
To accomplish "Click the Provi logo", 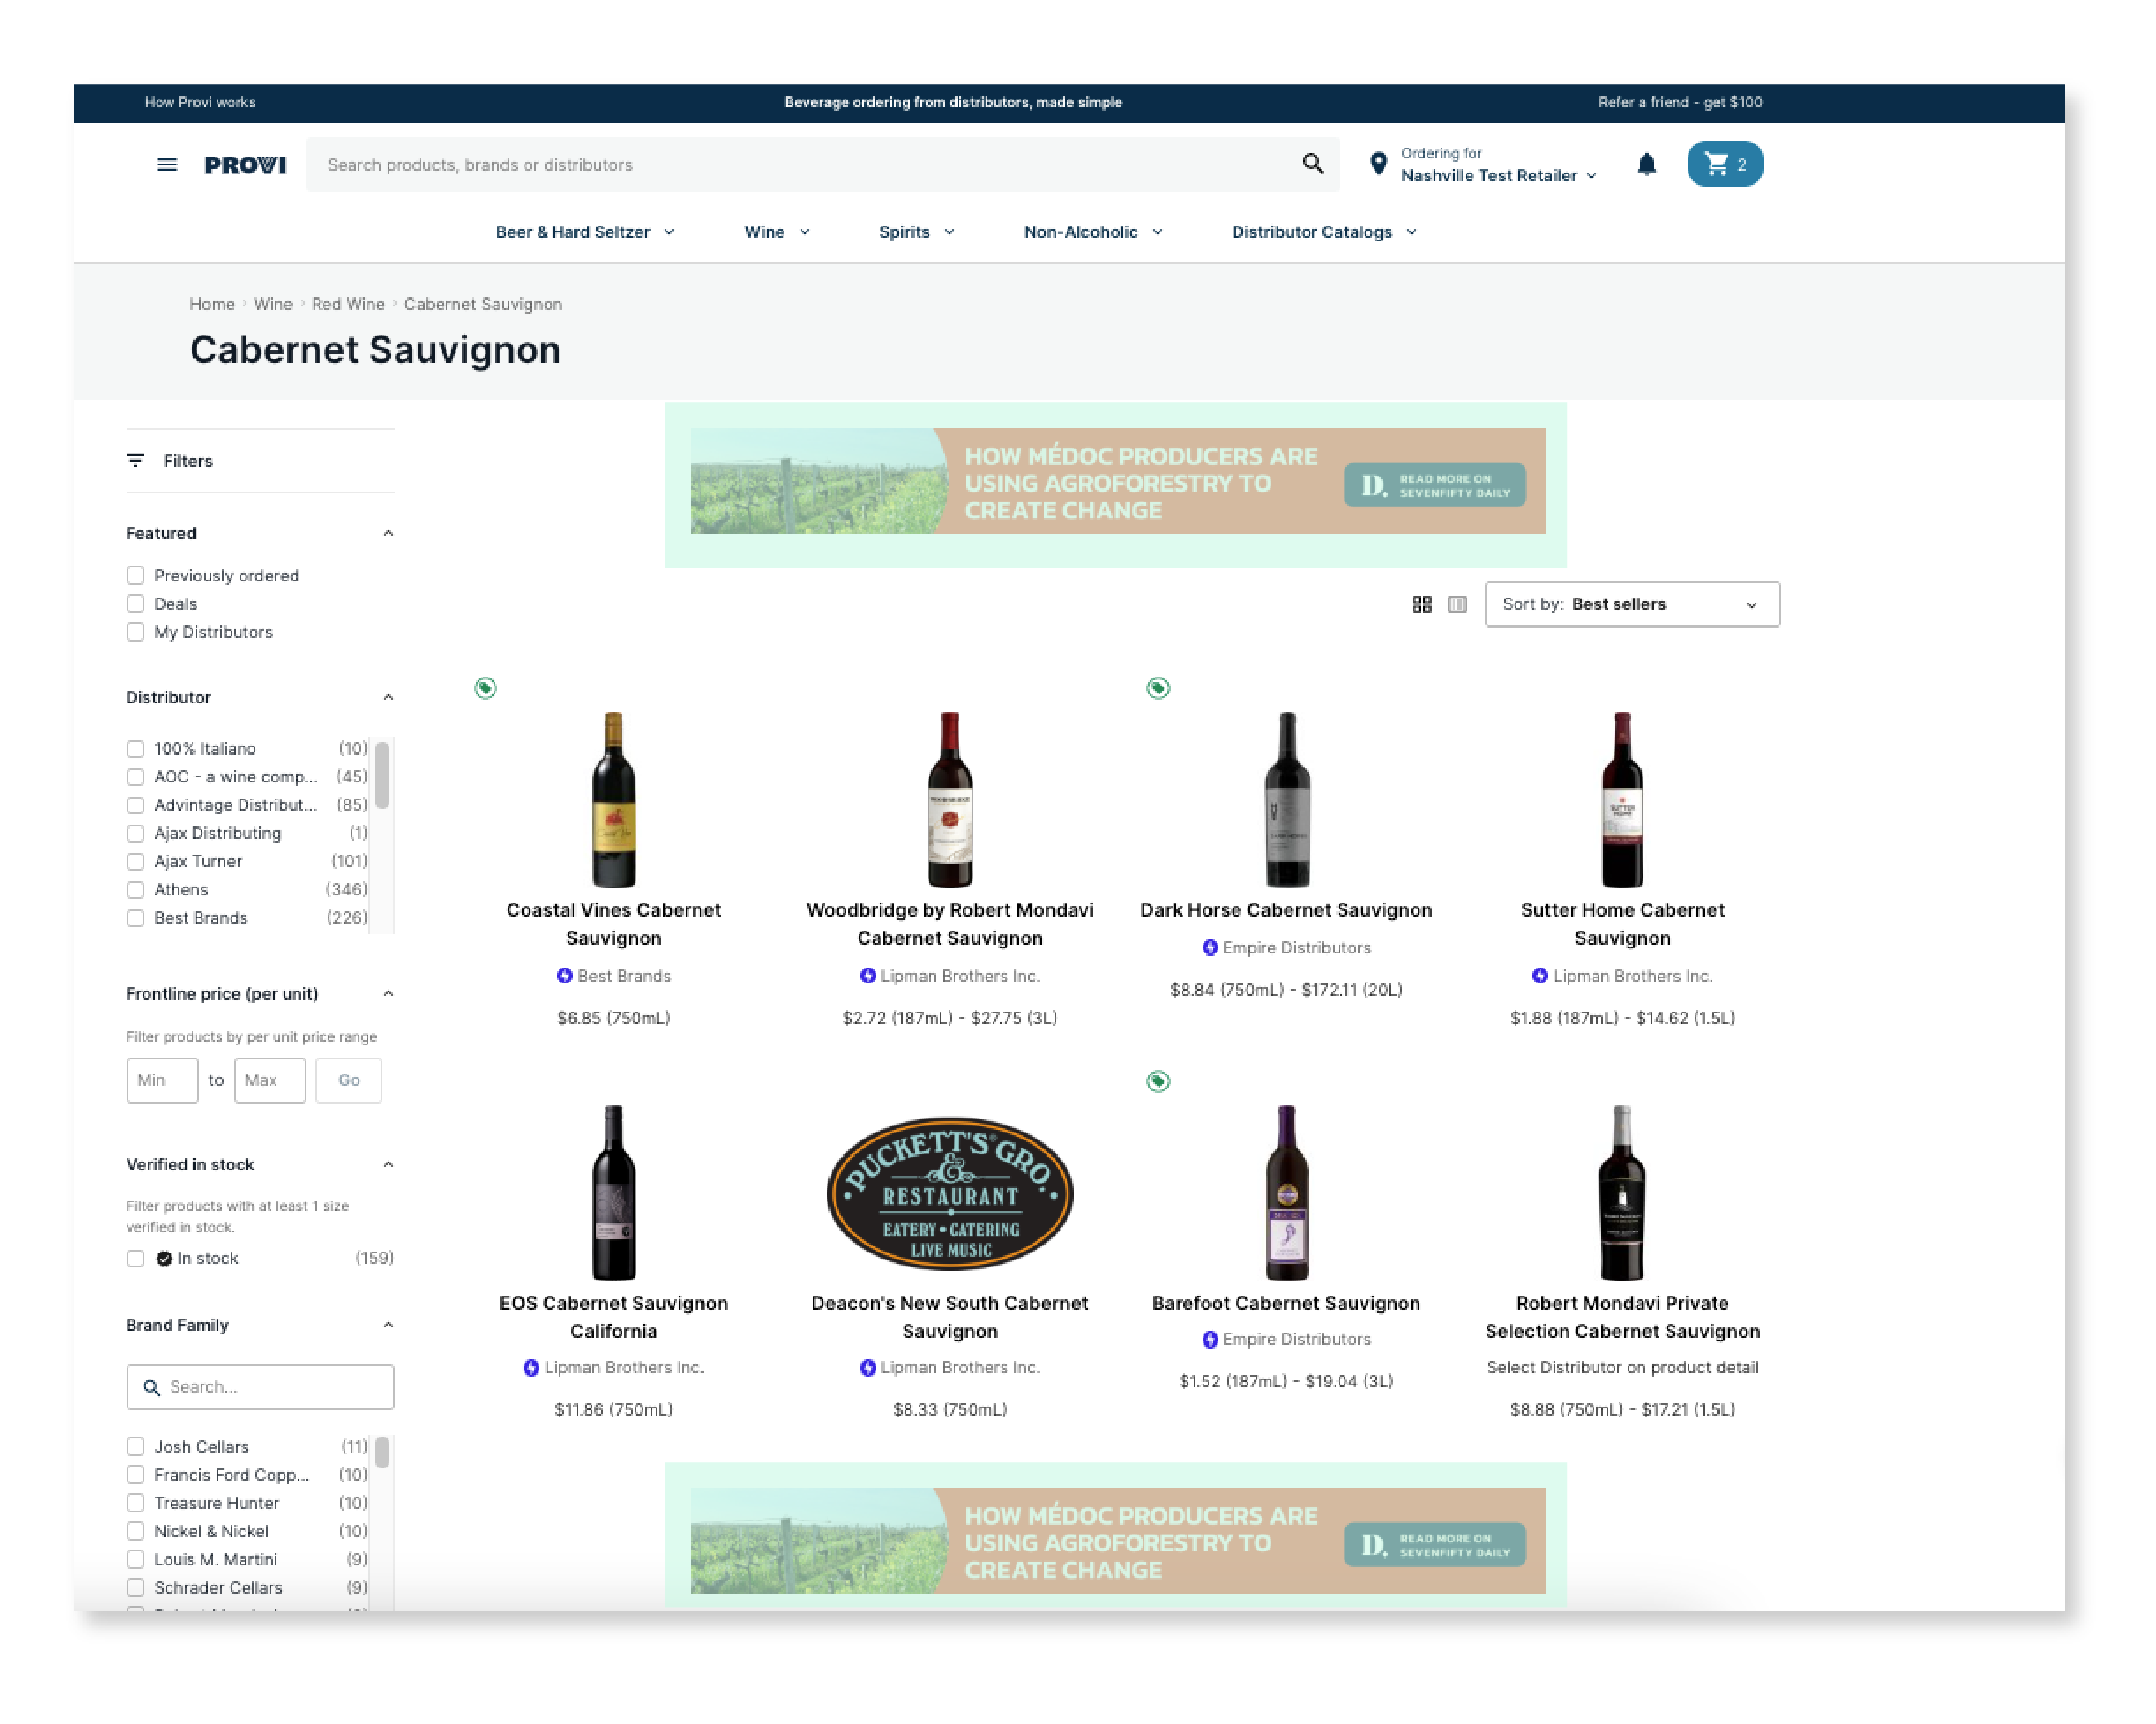I will [x=245, y=165].
